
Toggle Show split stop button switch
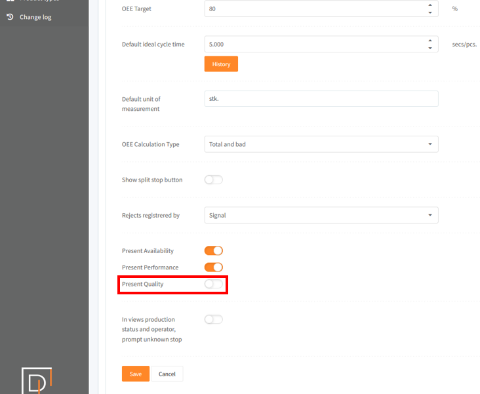[214, 180]
